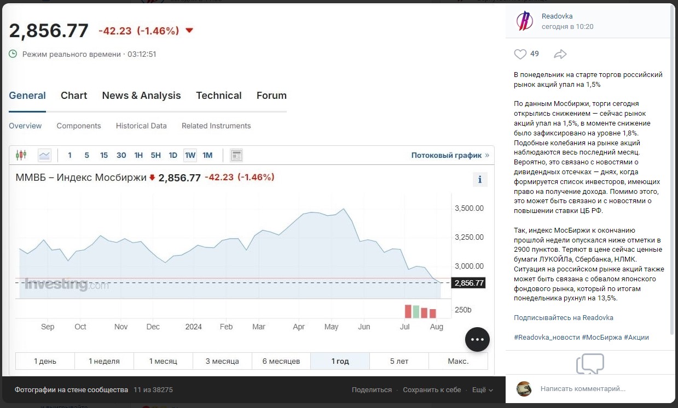678x408 pixels.
Task: Select the 5H interval
Action: click(x=156, y=155)
